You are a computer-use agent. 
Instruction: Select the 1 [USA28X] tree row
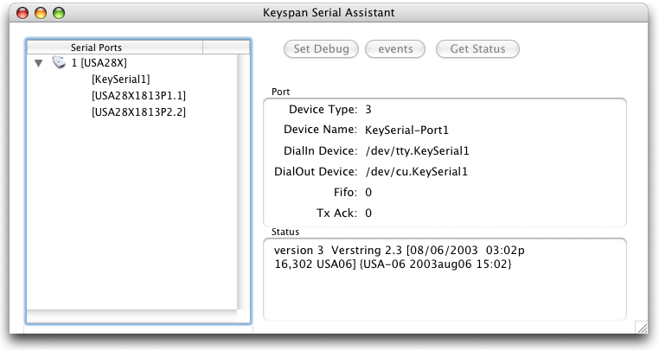(x=132, y=62)
